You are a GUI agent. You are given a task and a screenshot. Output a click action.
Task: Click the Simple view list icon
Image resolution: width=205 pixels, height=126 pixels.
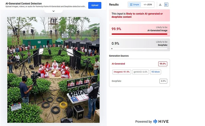click(131, 5)
